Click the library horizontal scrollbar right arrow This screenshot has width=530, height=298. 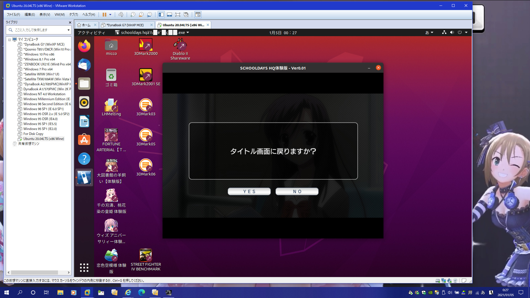[x=68, y=272]
